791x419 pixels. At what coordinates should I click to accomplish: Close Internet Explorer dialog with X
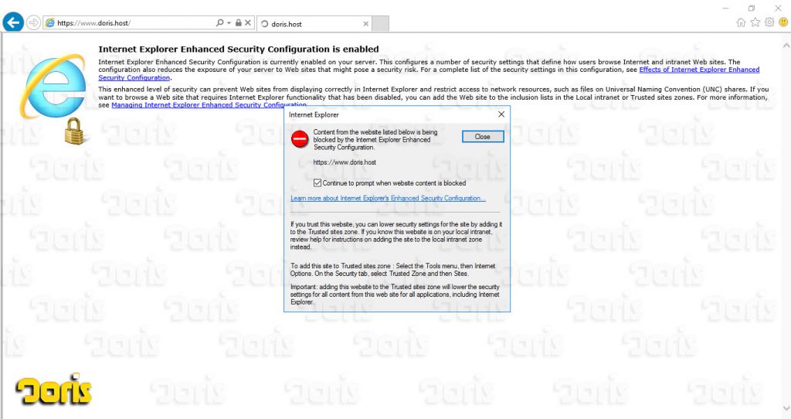(x=501, y=114)
